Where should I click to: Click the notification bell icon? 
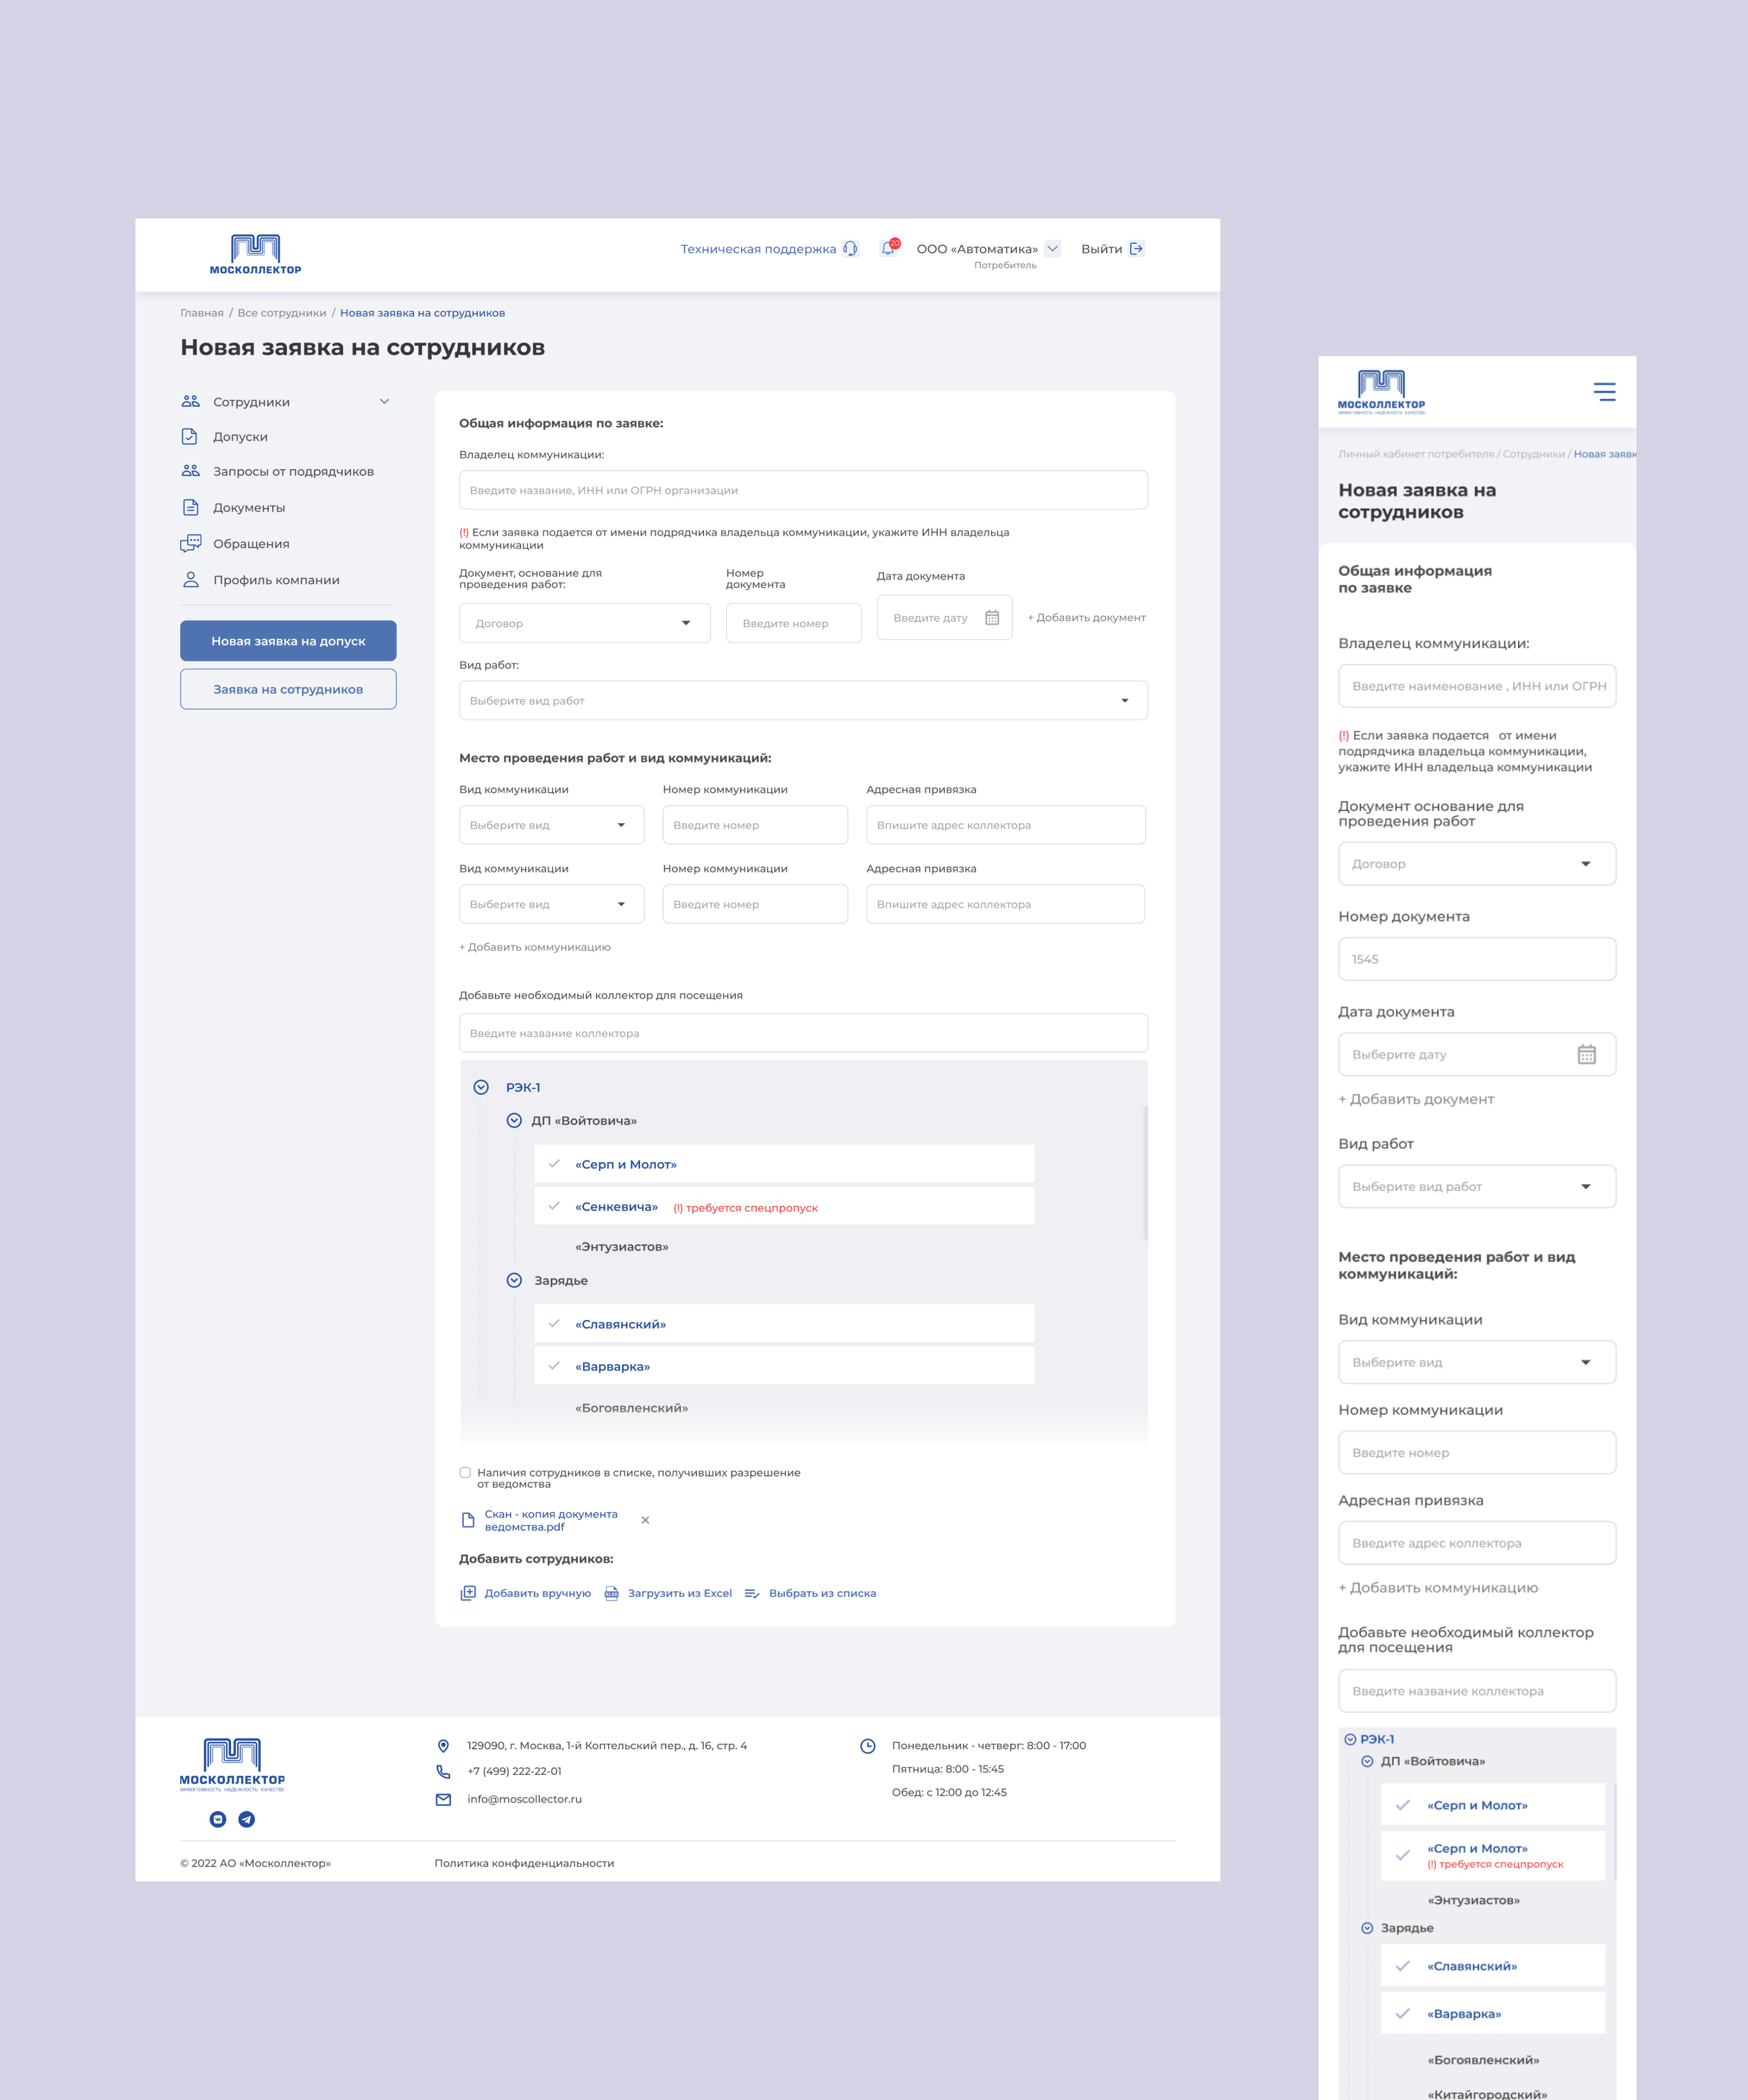[888, 249]
